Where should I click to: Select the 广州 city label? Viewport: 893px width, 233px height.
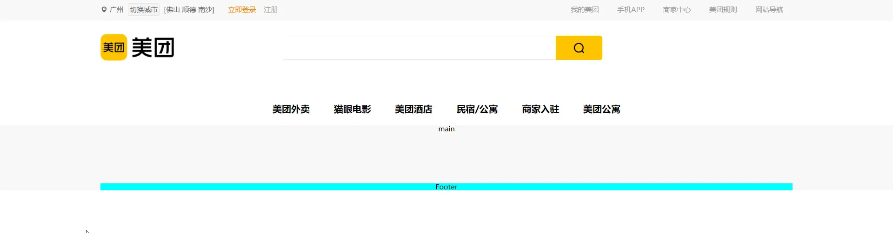point(117,10)
